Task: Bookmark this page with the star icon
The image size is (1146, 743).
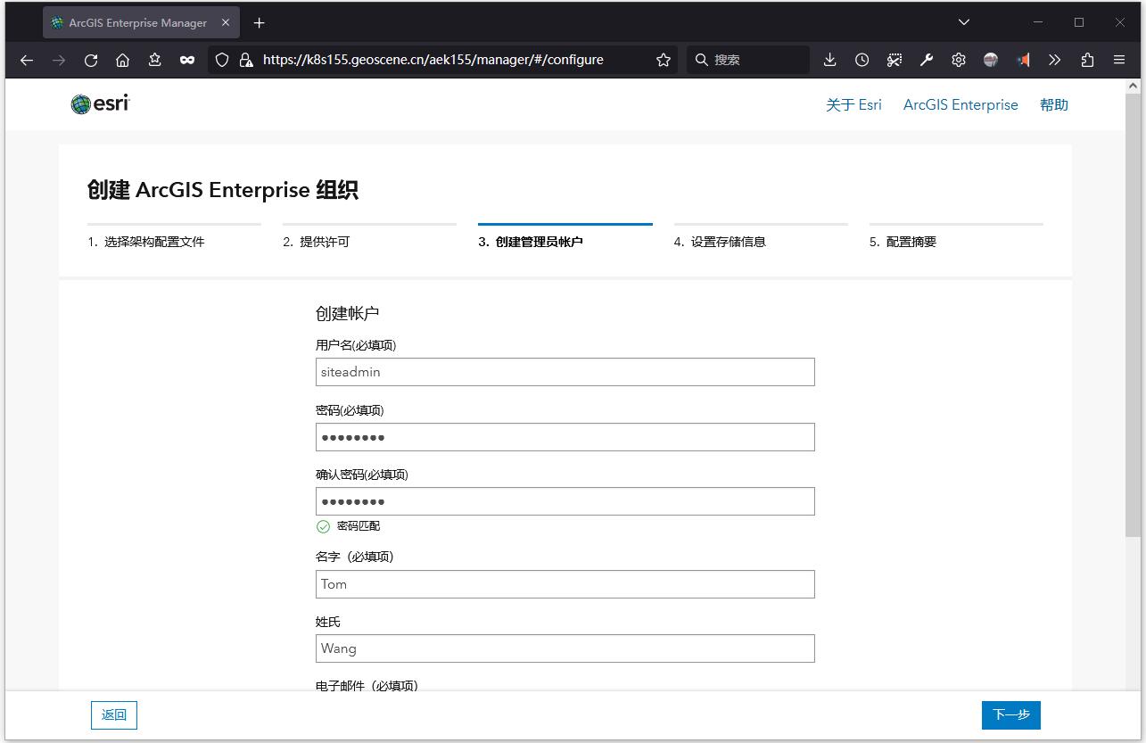Action: [664, 60]
